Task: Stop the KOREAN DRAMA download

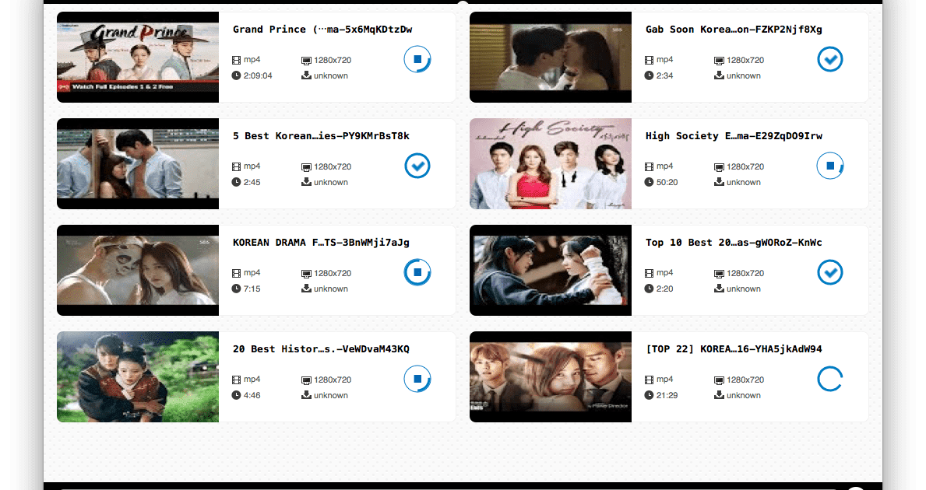Action: click(417, 272)
